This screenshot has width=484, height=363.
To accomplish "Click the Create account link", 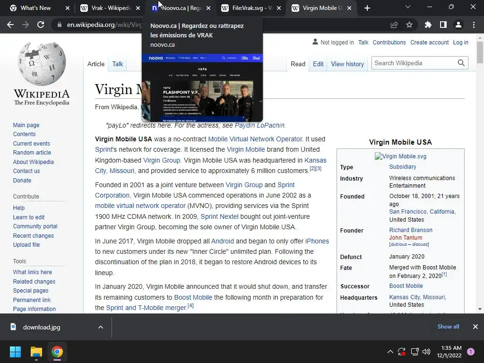I will 429,42.
